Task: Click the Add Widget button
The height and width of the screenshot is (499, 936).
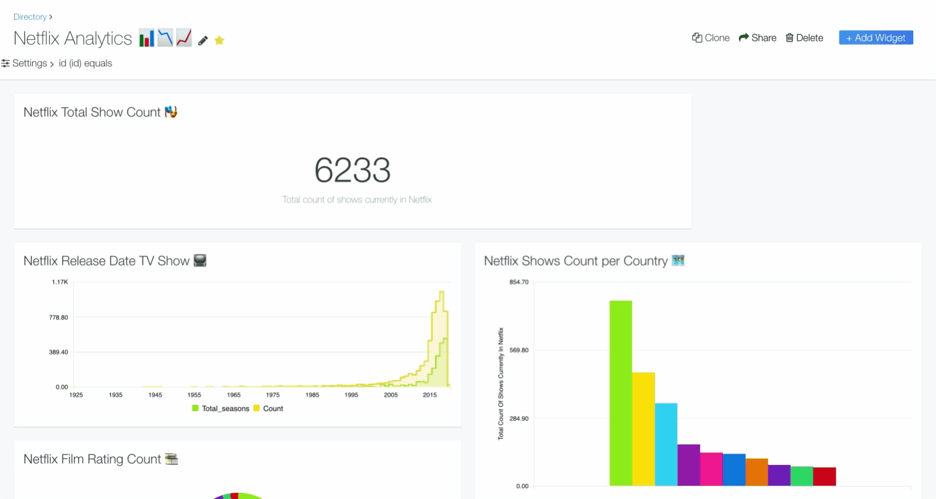Action: click(x=876, y=38)
